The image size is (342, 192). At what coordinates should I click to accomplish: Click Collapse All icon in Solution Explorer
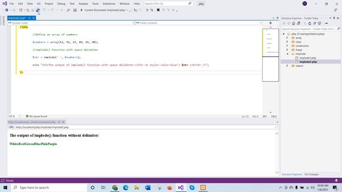pyautogui.click(x=315, y=23)
